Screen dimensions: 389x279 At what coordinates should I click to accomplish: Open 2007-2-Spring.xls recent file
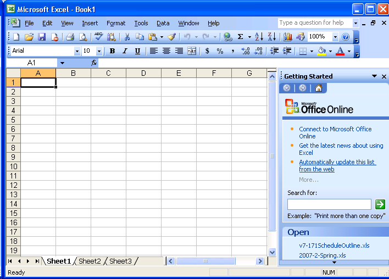(323, 255)
